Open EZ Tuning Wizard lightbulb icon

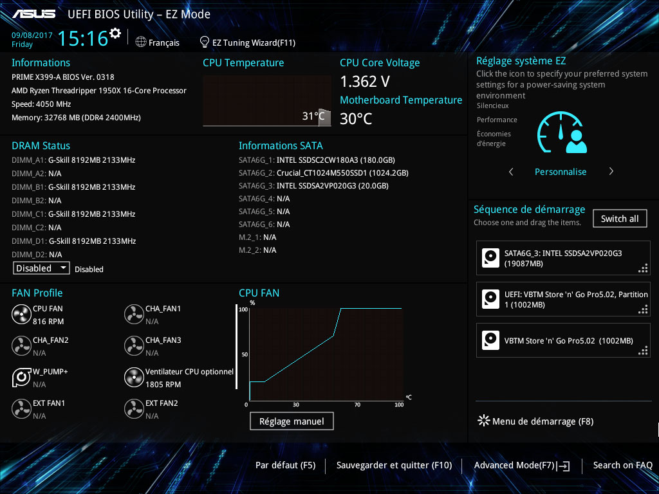(x=205, y=42)
